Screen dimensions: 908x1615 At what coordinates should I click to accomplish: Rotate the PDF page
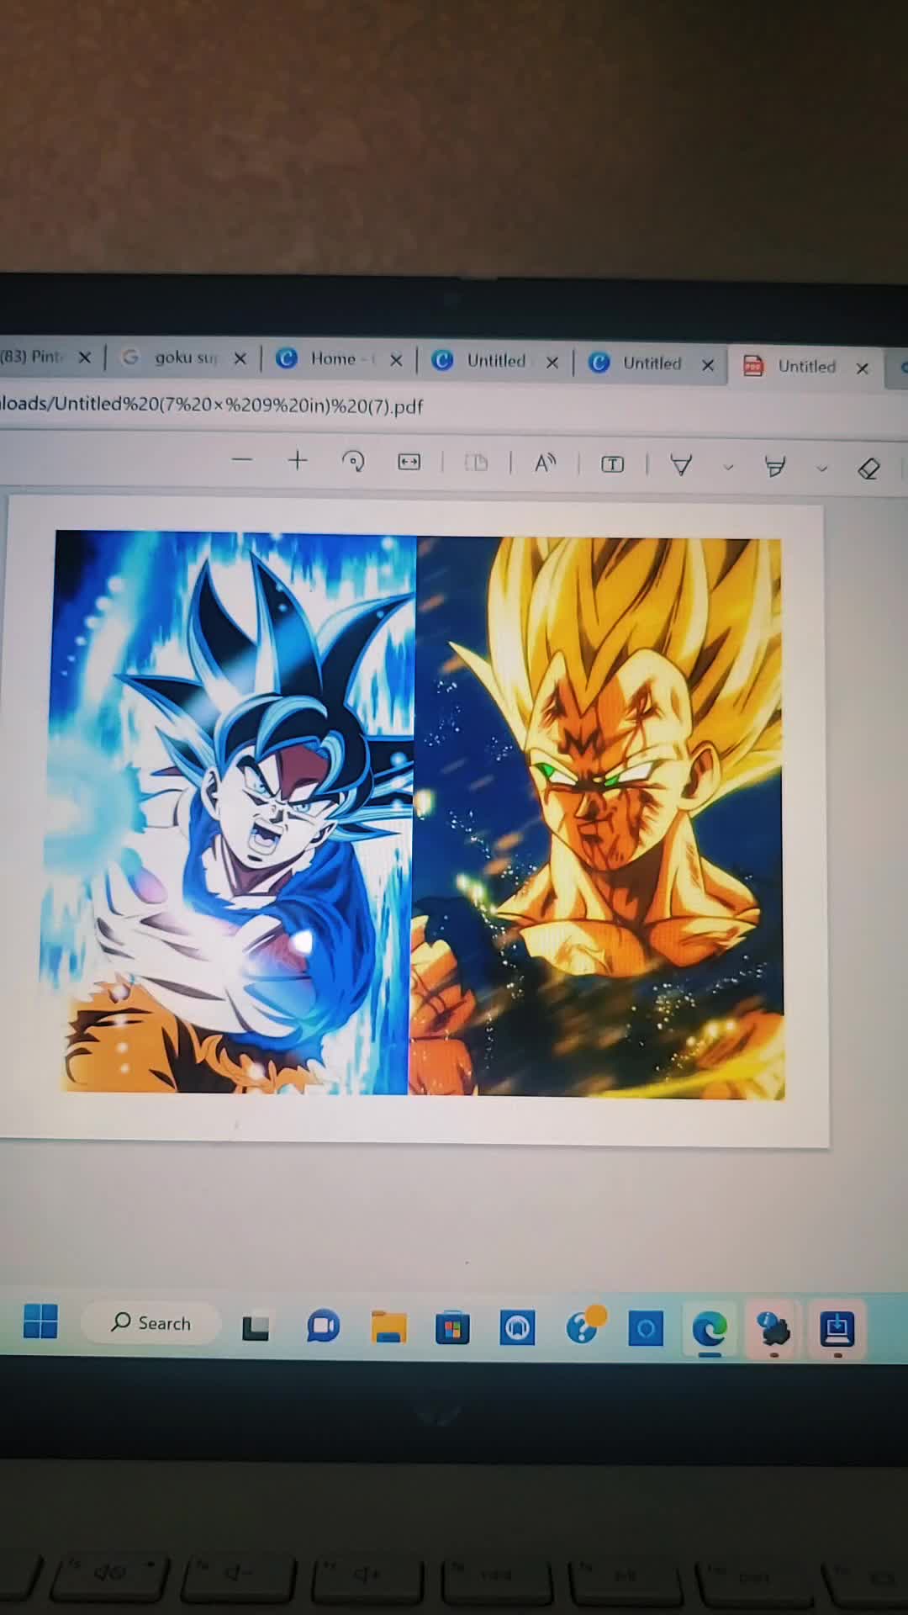point(353,461)
